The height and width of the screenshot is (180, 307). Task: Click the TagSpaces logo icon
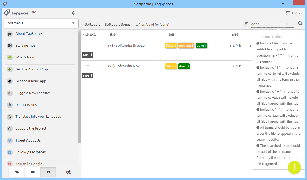7,13
